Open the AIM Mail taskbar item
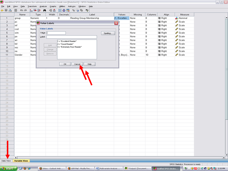Viewport: 228px width, 171px height. click(78, 168)
